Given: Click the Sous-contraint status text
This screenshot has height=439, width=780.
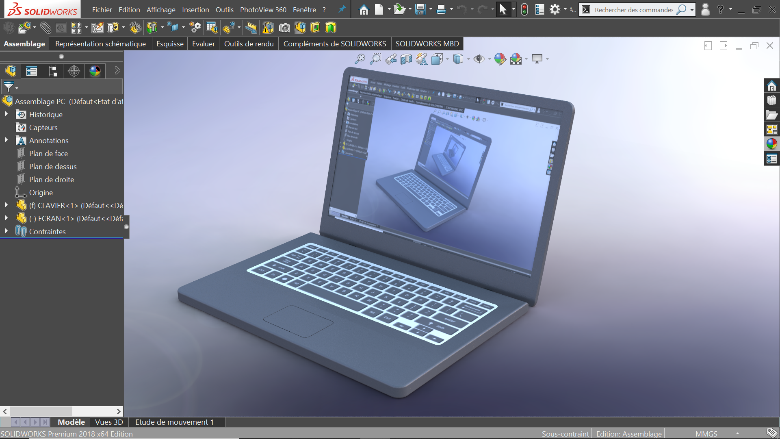Looking at the screenshot, I should [x=565, y=434].
